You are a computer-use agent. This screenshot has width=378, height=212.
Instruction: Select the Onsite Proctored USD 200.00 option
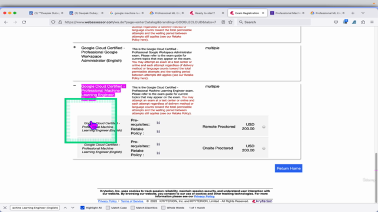tap(264, 148)
